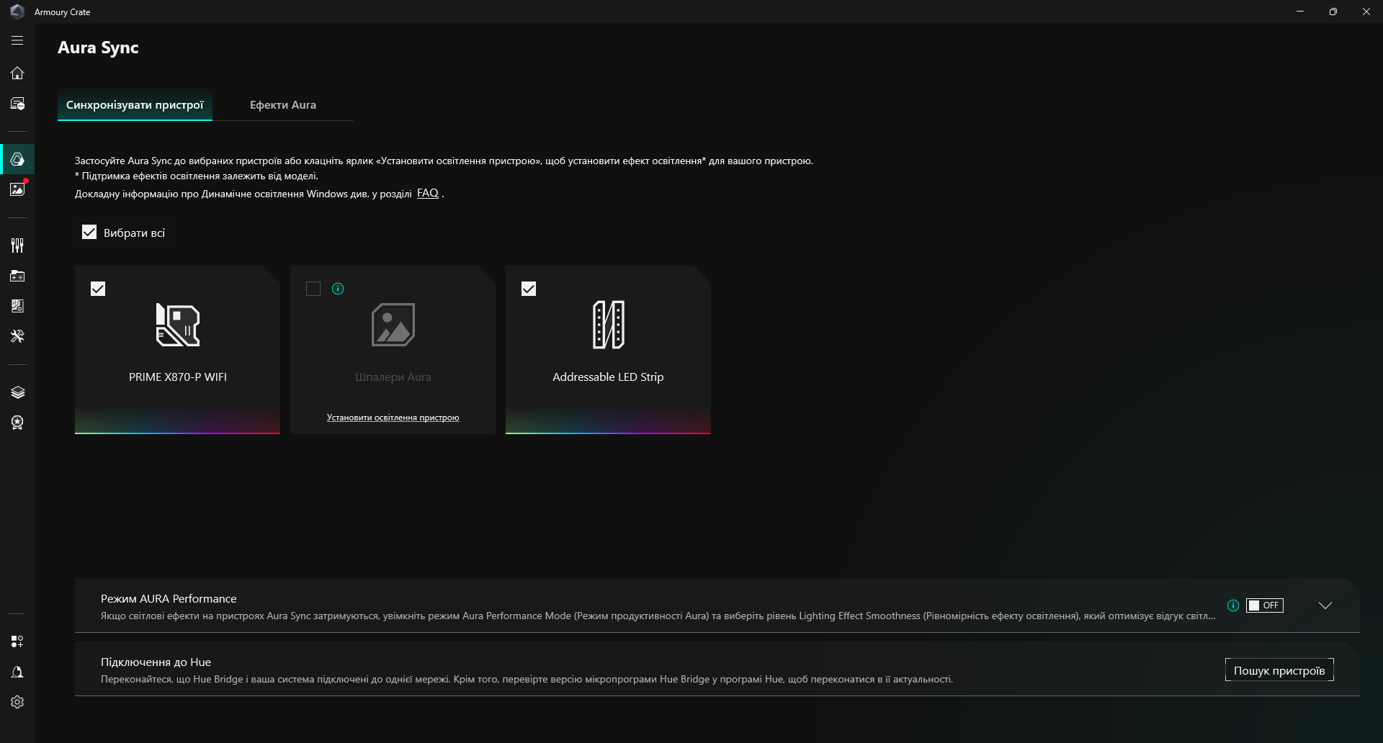Select the Синхронізувати пристрої tab
1383x743 pixels.
[135, 105]
